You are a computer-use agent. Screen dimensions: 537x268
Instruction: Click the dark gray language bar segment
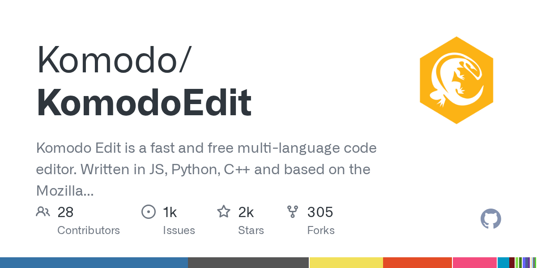pos(248,263)
